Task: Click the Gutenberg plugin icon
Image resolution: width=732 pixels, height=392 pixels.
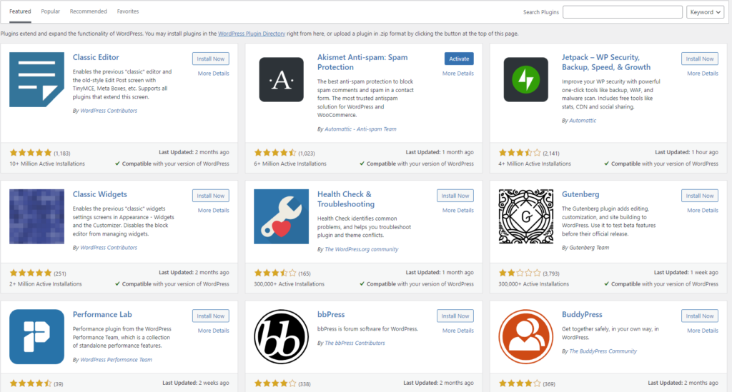Action: coord(525,216)
